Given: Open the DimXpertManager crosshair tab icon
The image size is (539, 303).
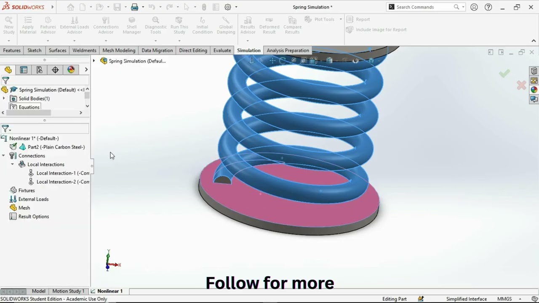Looking at the screenshot, I should coord(55,70).
